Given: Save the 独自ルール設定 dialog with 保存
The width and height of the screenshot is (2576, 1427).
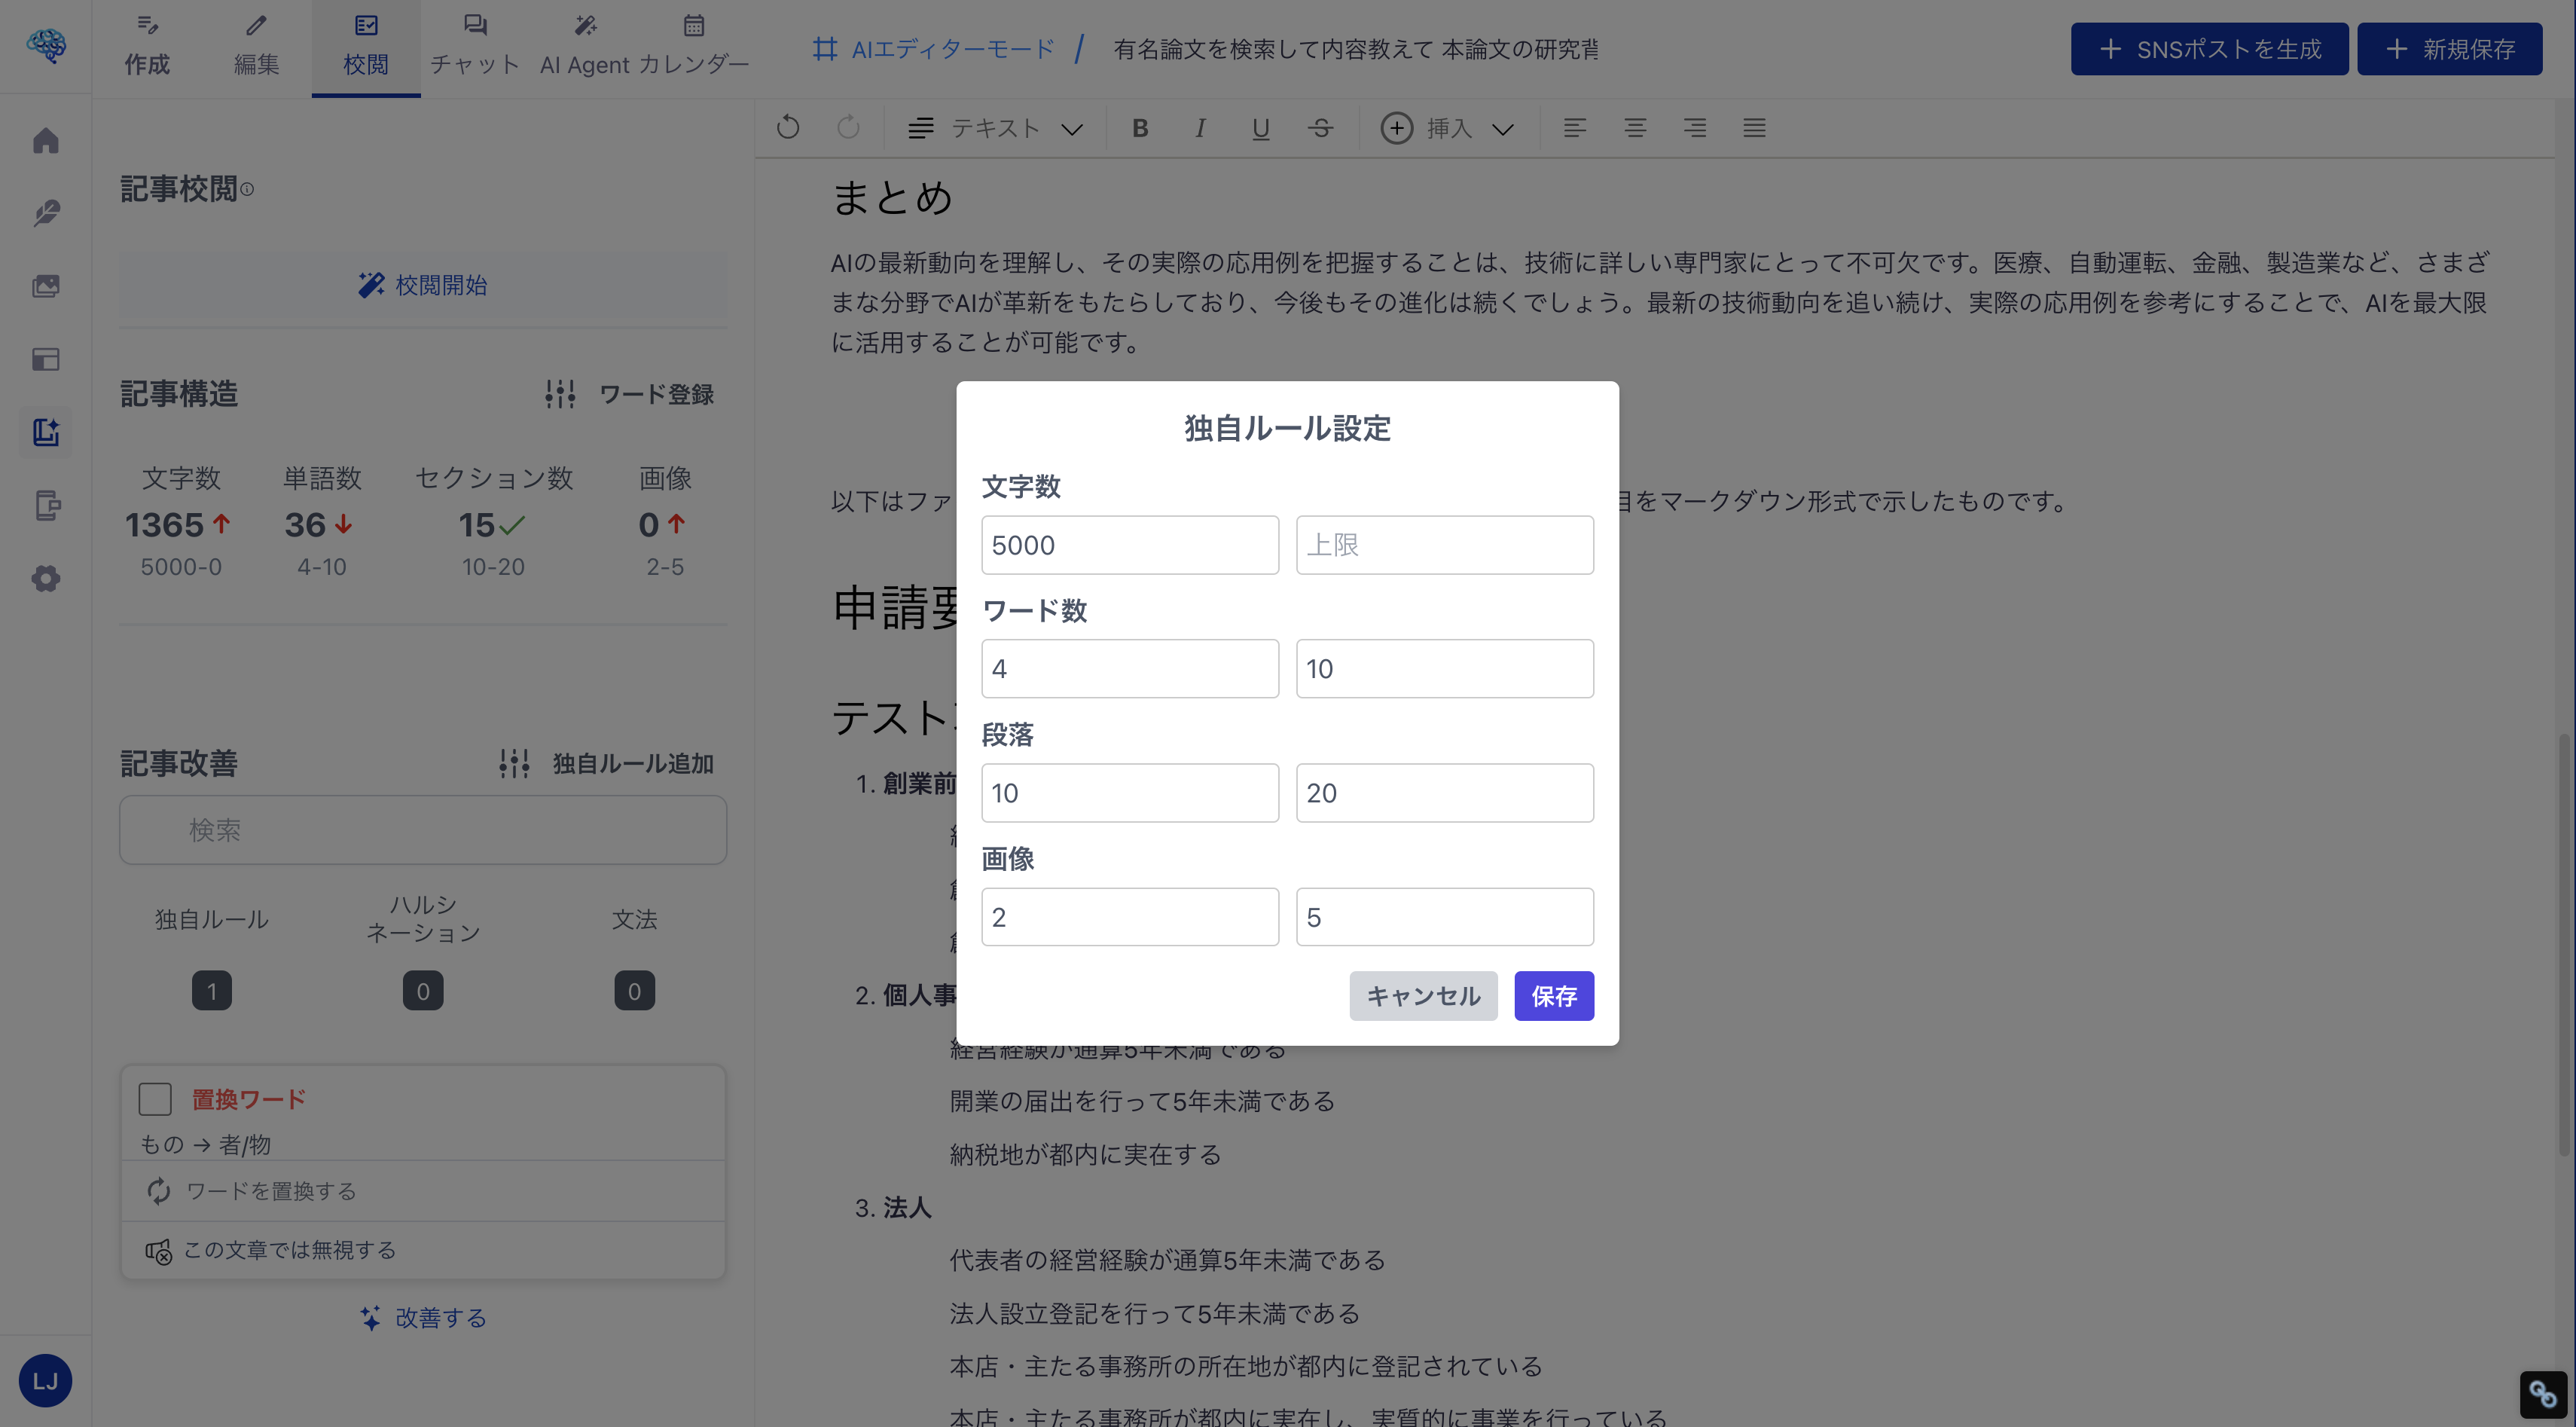Looking at the screenshot, I should tap(1553, 996).
